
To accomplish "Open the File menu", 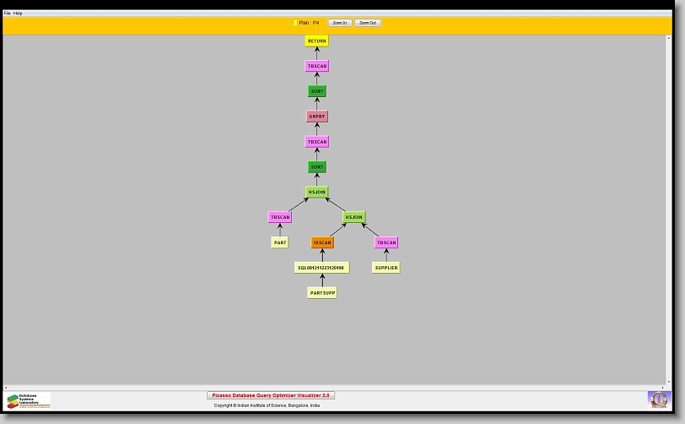I will click(8, 14).
